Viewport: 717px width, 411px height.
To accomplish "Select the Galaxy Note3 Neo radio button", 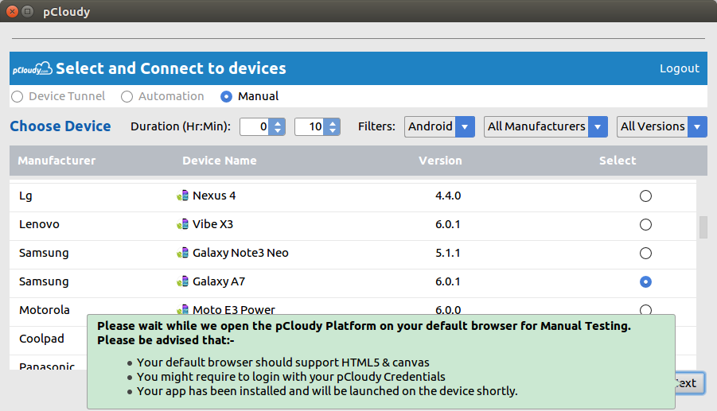I will click(x=645, y=253).
